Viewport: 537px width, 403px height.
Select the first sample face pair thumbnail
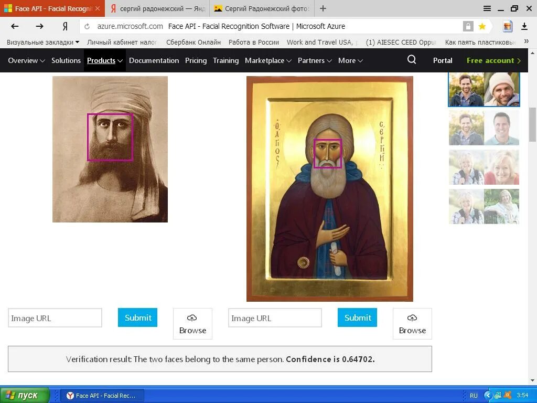click(484, 89)
